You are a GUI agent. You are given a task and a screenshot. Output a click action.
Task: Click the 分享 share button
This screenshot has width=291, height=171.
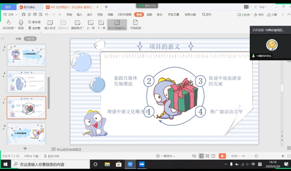[x=272, y=14]
